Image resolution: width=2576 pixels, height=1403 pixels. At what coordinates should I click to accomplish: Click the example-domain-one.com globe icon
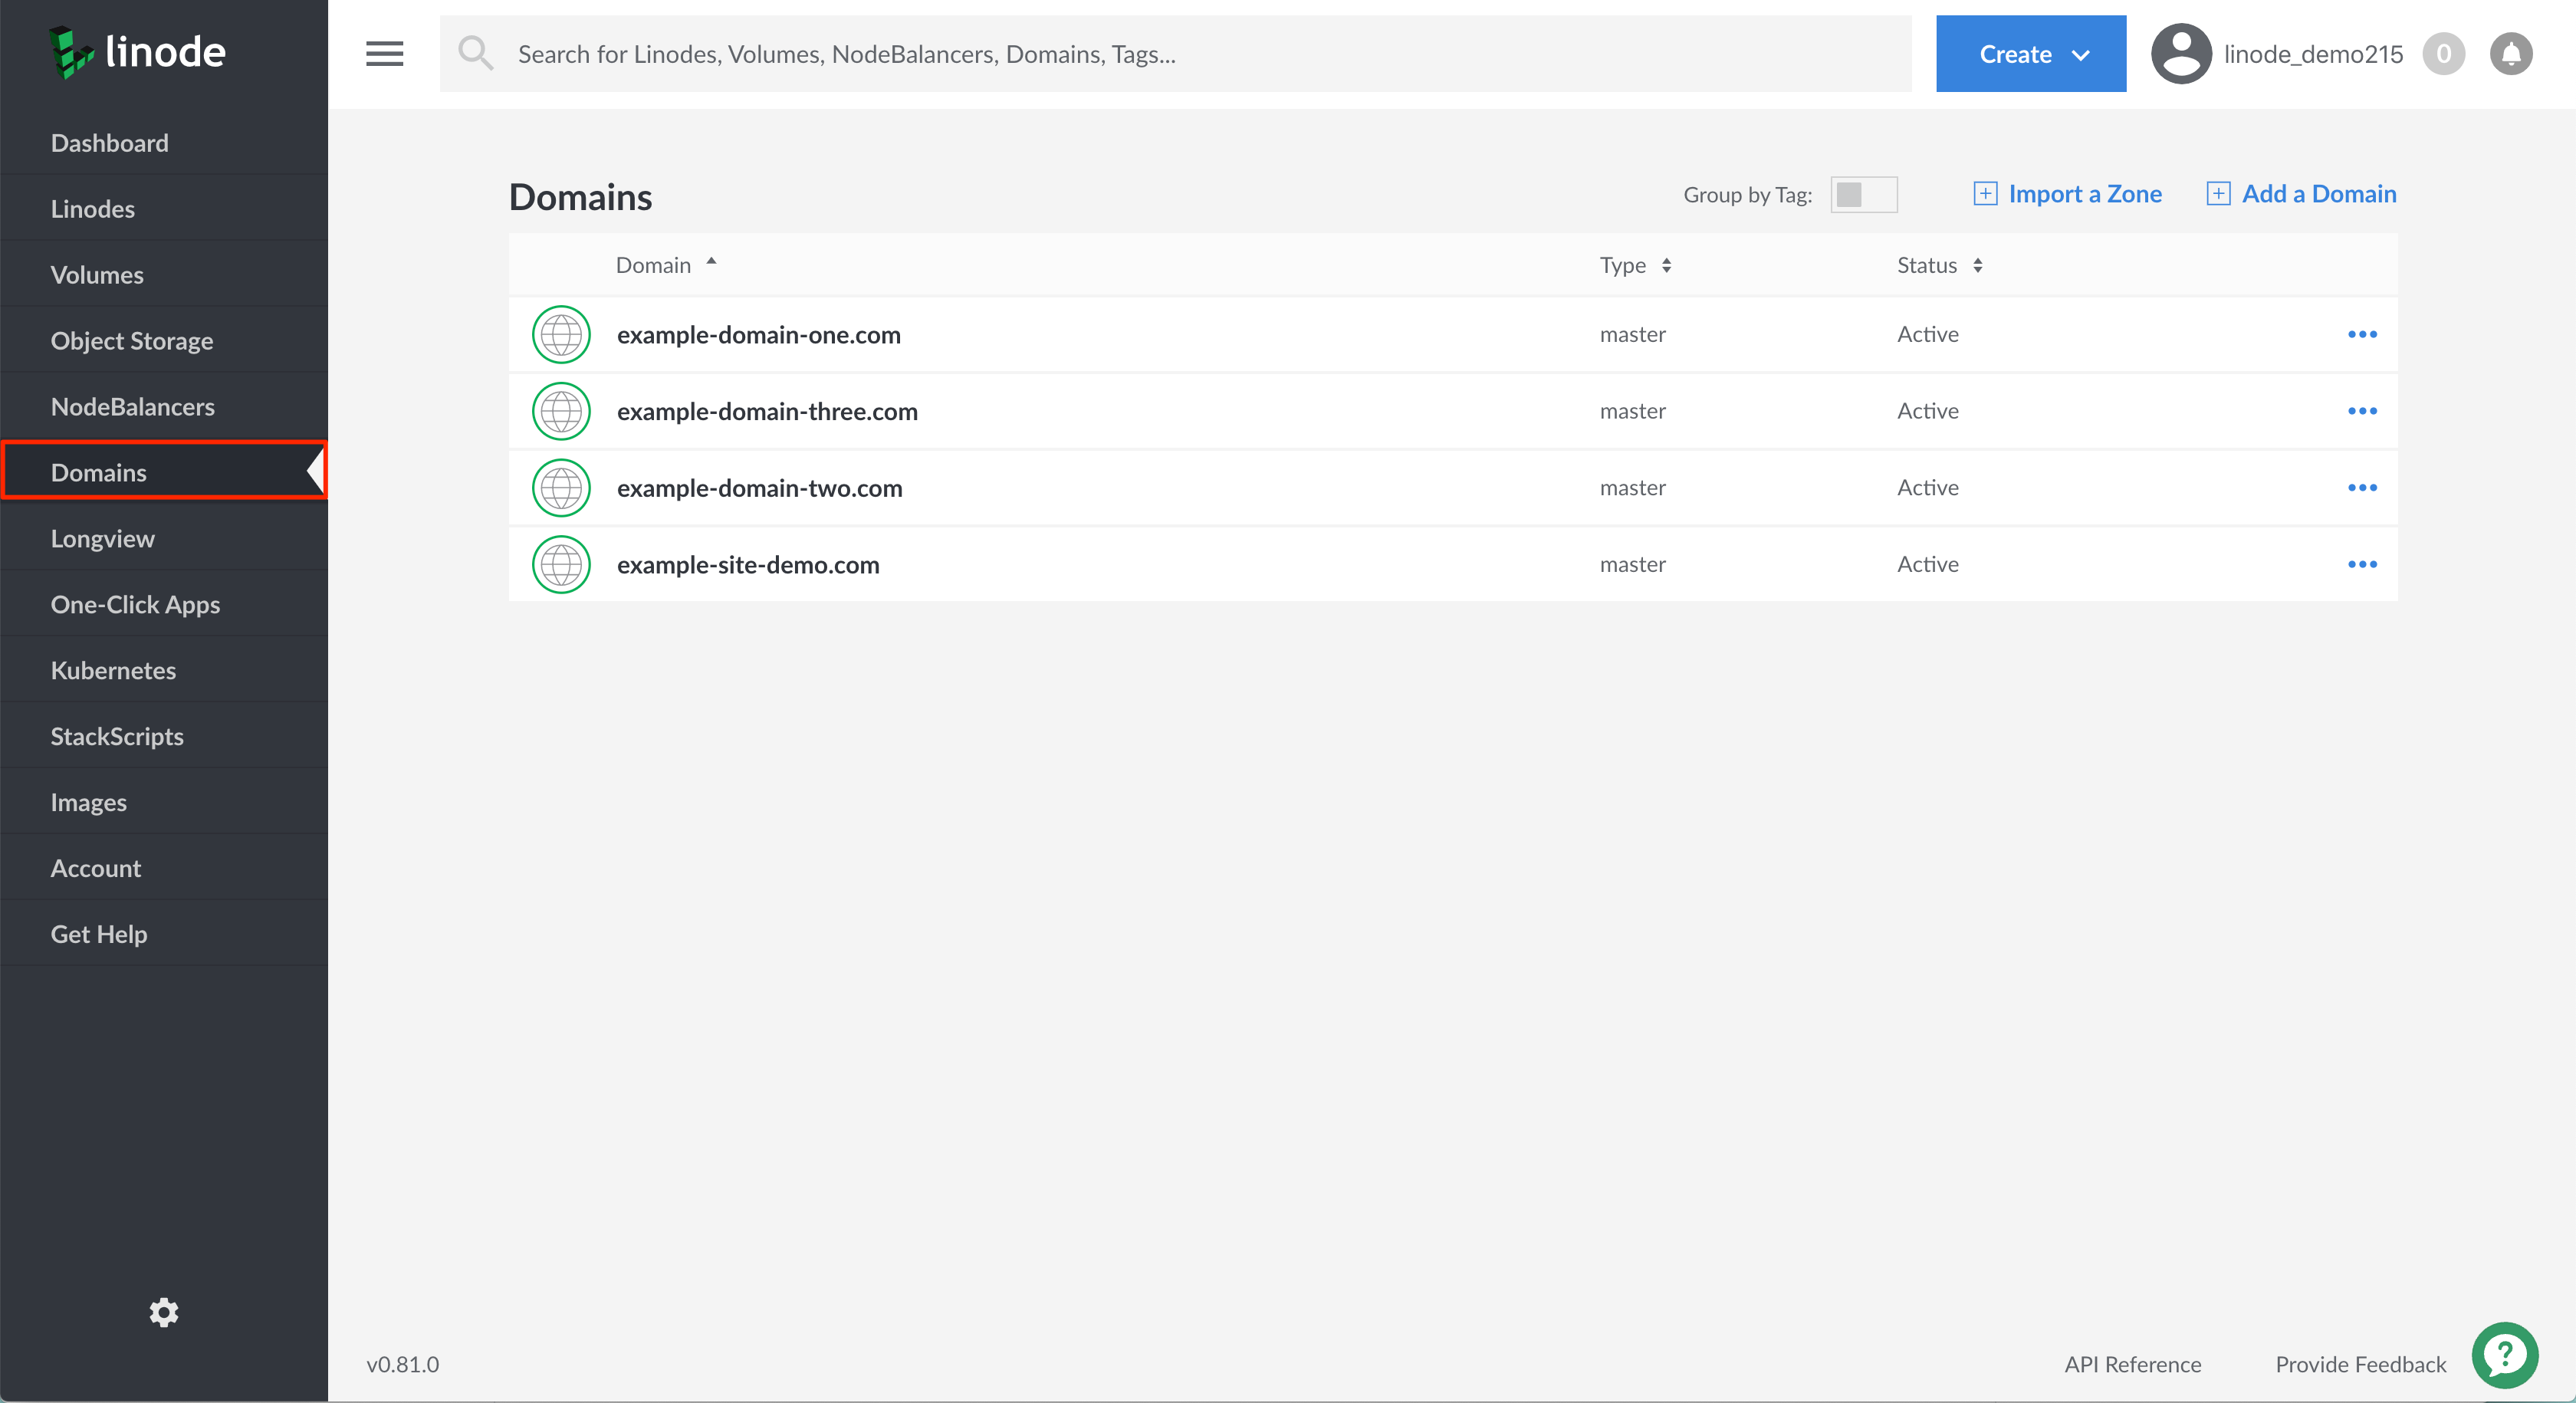coord(561,333)
